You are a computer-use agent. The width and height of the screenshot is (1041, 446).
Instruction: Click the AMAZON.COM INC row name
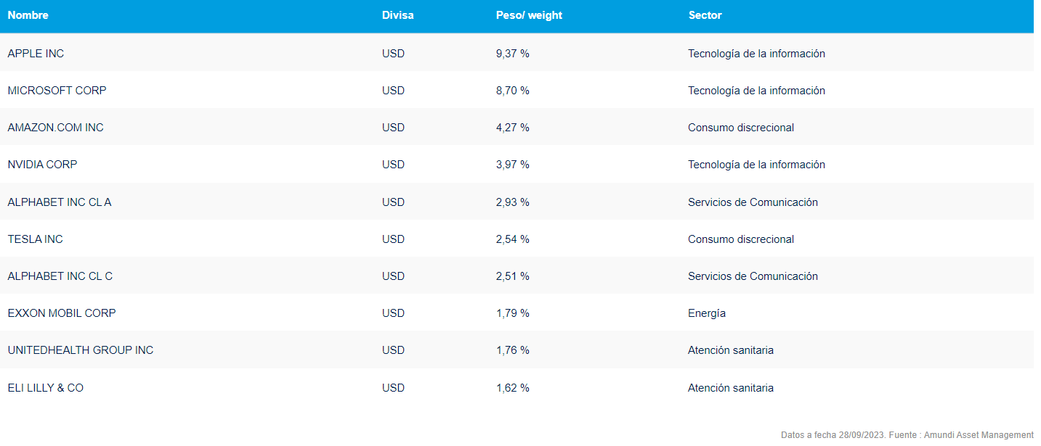tap(55, 128)
